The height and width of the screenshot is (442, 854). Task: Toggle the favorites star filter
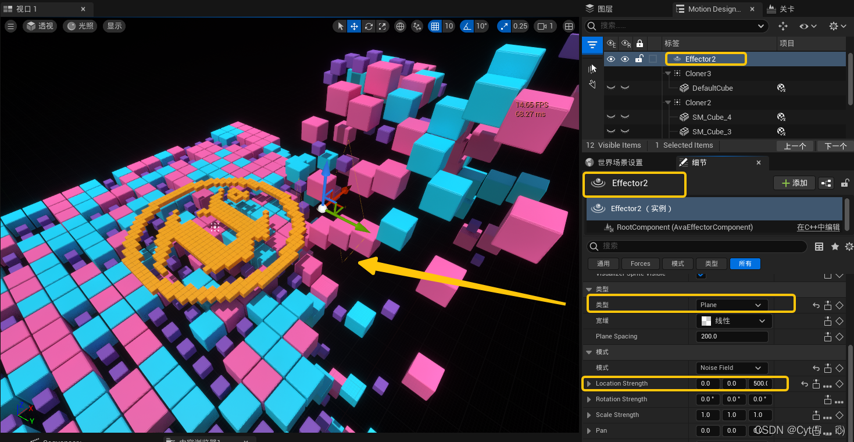point(835,247)
